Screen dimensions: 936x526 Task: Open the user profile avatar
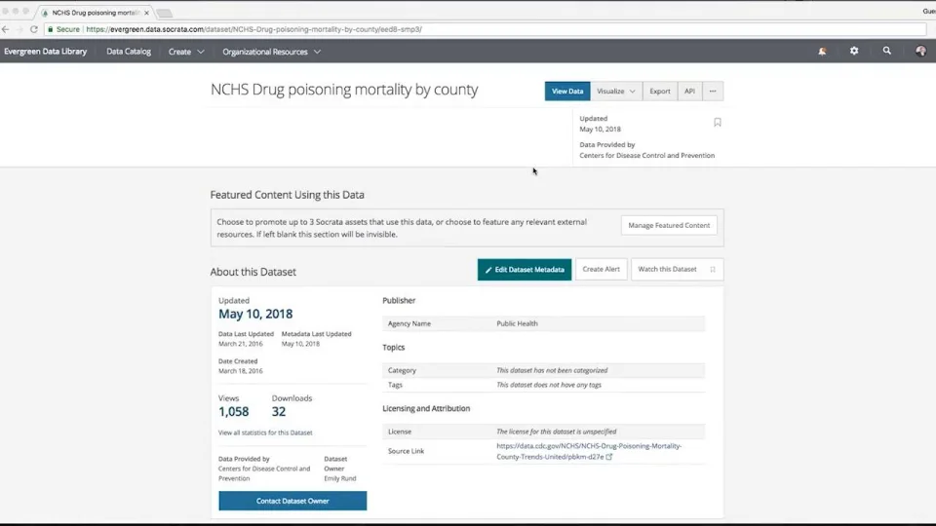point(920,51)
